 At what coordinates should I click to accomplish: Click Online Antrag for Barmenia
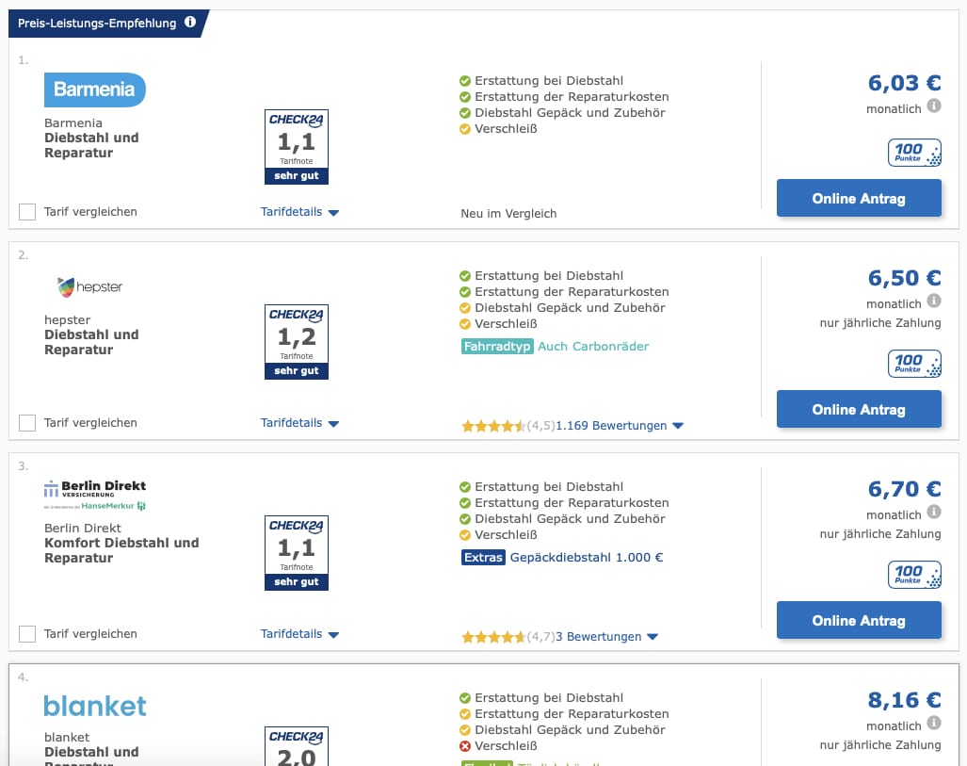pyautogui.click(x=858, y=199)
